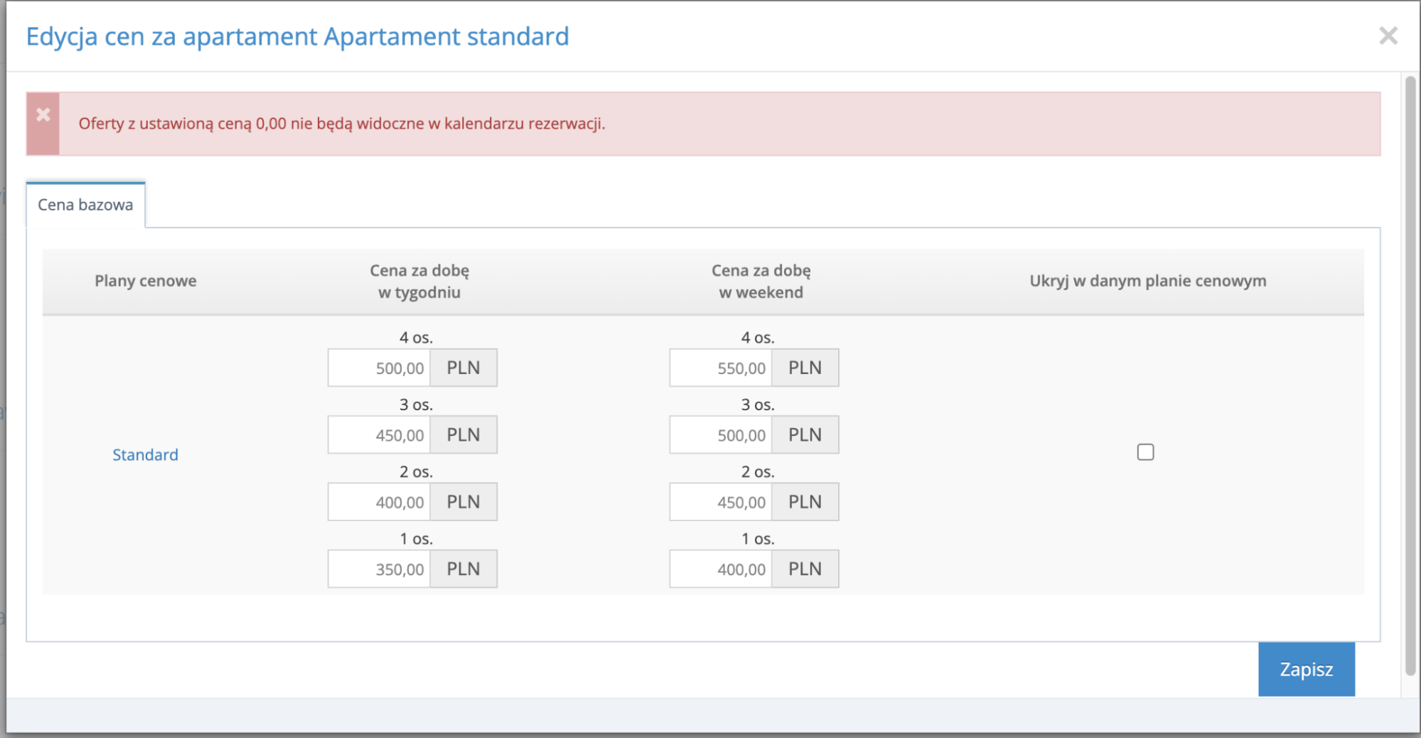Click the red warning message text

pyautogui.click(x=341, y=124)
